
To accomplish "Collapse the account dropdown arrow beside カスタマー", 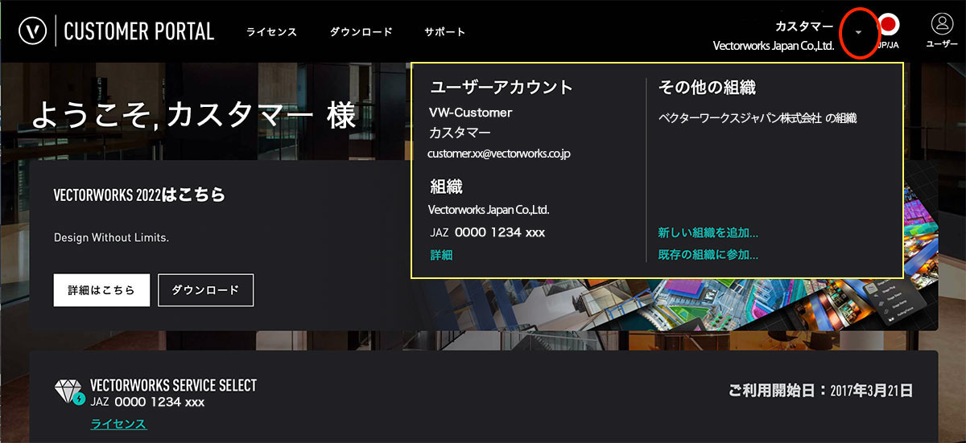I will pyautogui.click(x=858, y=32).
